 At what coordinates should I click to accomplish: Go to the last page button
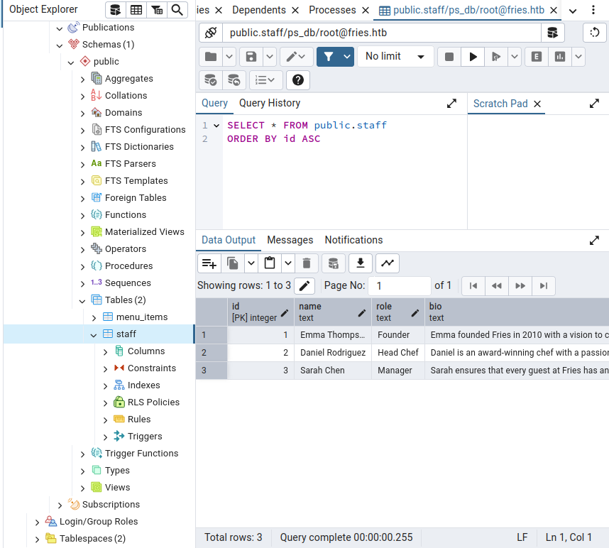click(x=544, y=286)
